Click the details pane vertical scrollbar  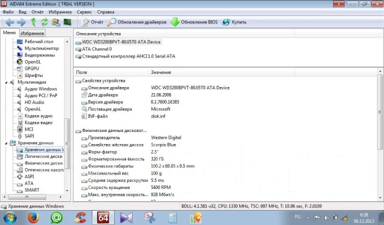pyautogui.click(x=380, y=113)
